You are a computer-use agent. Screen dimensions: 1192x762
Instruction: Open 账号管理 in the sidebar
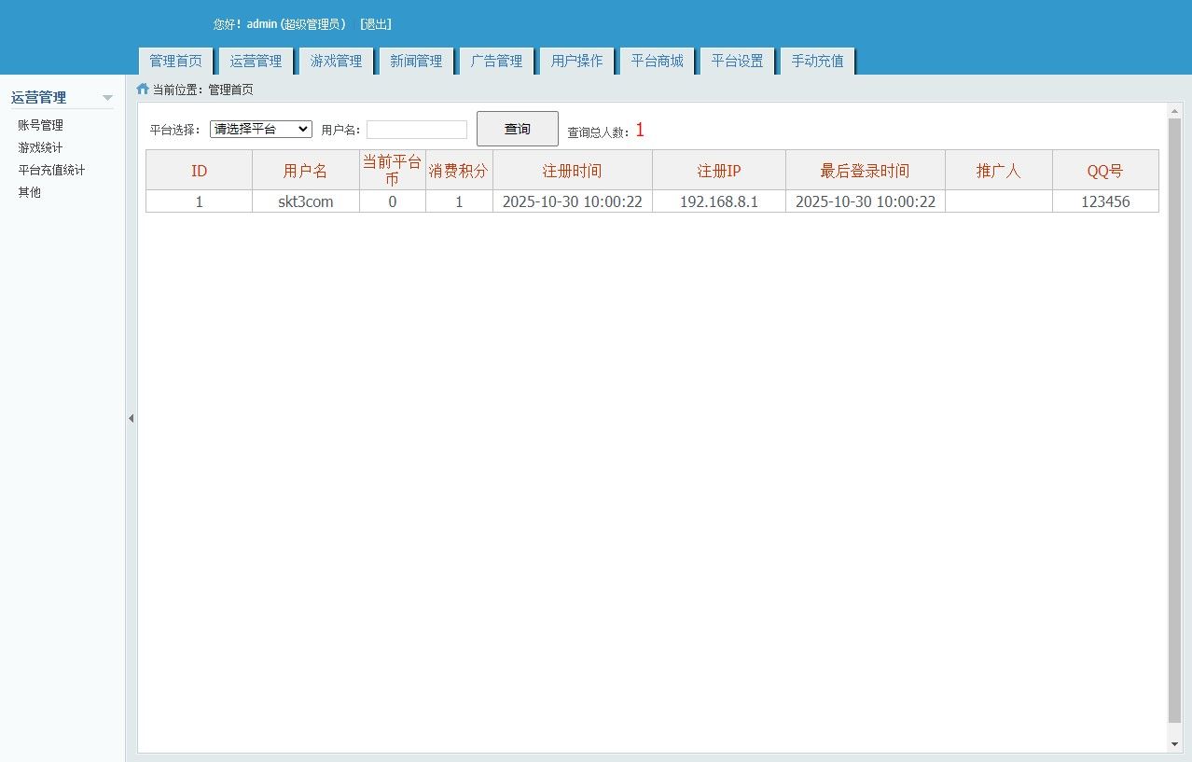(42, 124)
